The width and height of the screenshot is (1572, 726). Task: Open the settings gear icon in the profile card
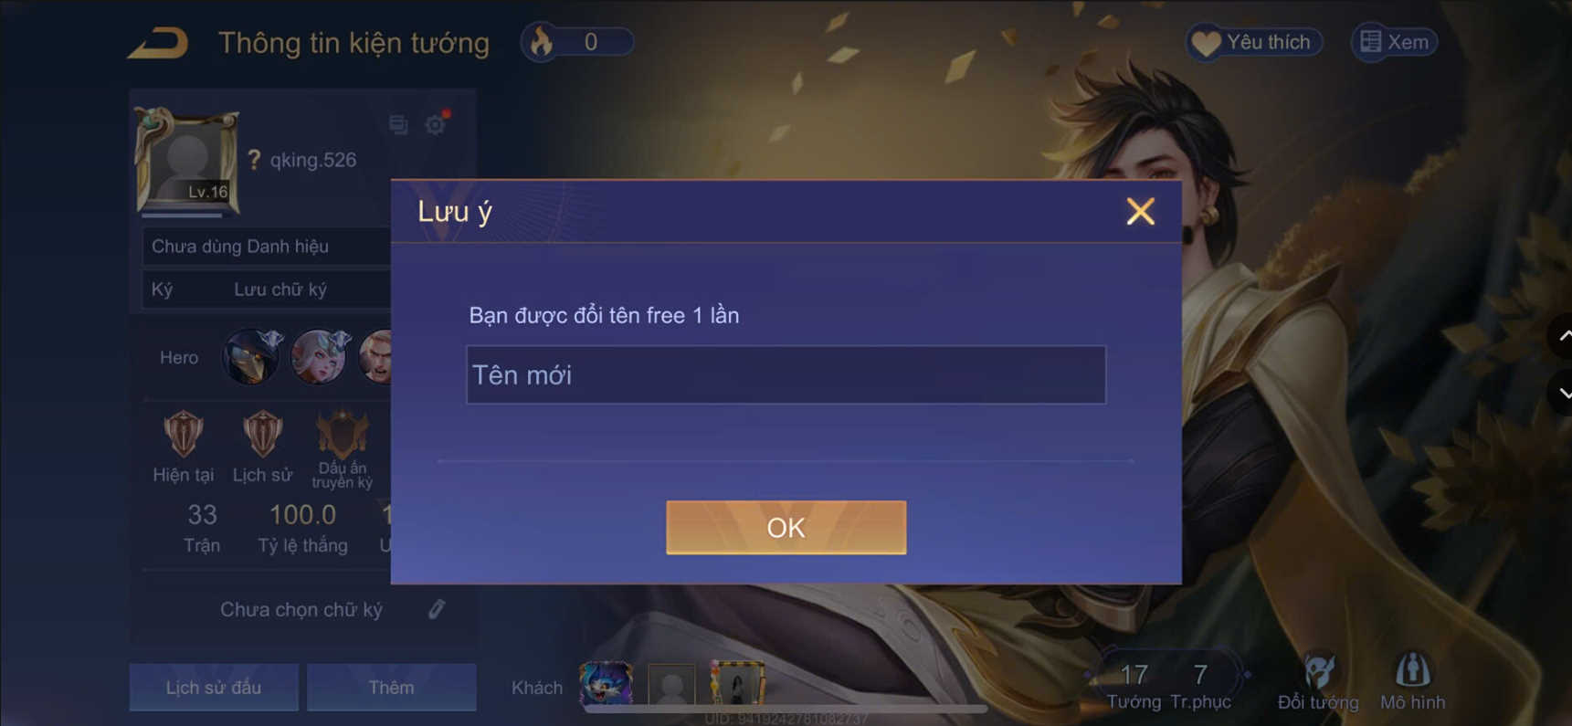pos(436,123)
